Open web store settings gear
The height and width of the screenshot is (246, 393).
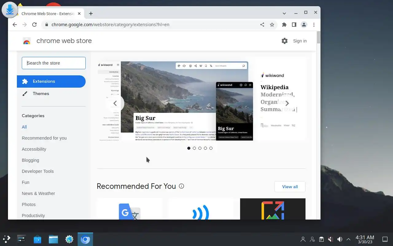pos(285,41)
